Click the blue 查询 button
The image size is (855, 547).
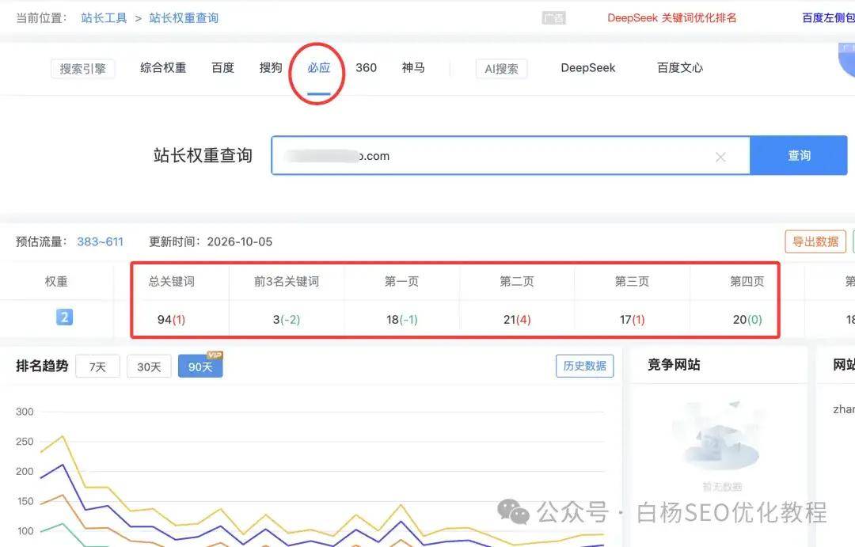pos(799,156)
